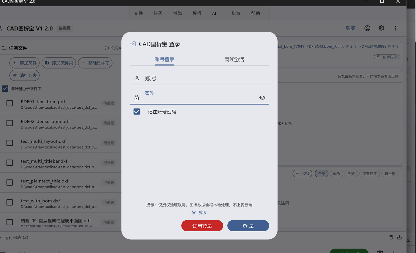Open the 新手向导 guide button
416x253 pixels.
[x=386, y=57]
